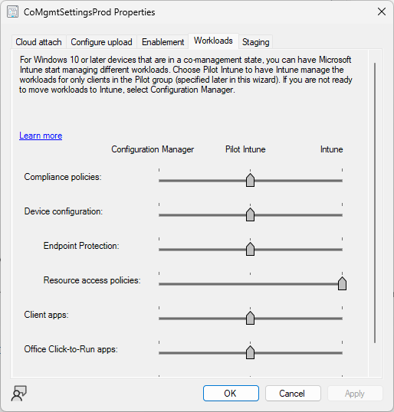394x412 pixels.
Task: Go to the Enablement tab
Action: (x=163, y=42)
